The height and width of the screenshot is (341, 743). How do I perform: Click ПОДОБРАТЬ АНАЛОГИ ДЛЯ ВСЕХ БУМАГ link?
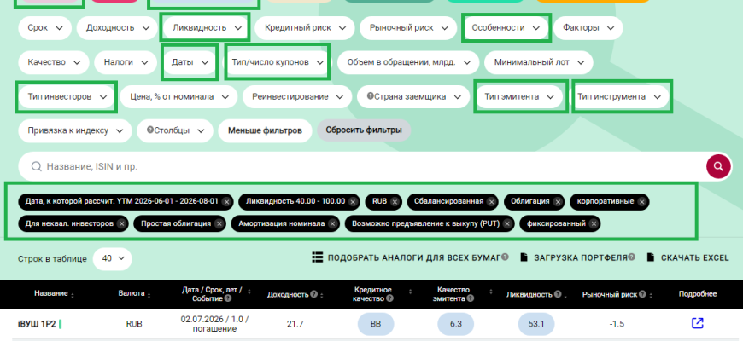pyautogui.click(x=406, y=257)
